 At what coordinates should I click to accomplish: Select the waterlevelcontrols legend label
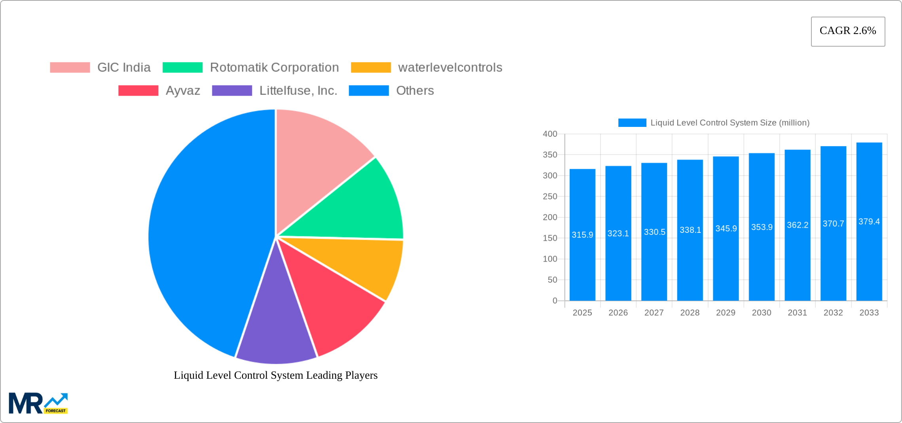pyautogui.click(x=450, y=67)
